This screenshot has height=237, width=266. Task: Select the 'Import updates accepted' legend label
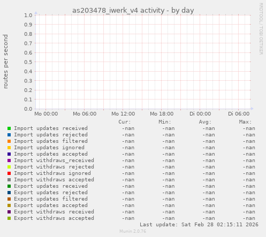coord(51,154)
